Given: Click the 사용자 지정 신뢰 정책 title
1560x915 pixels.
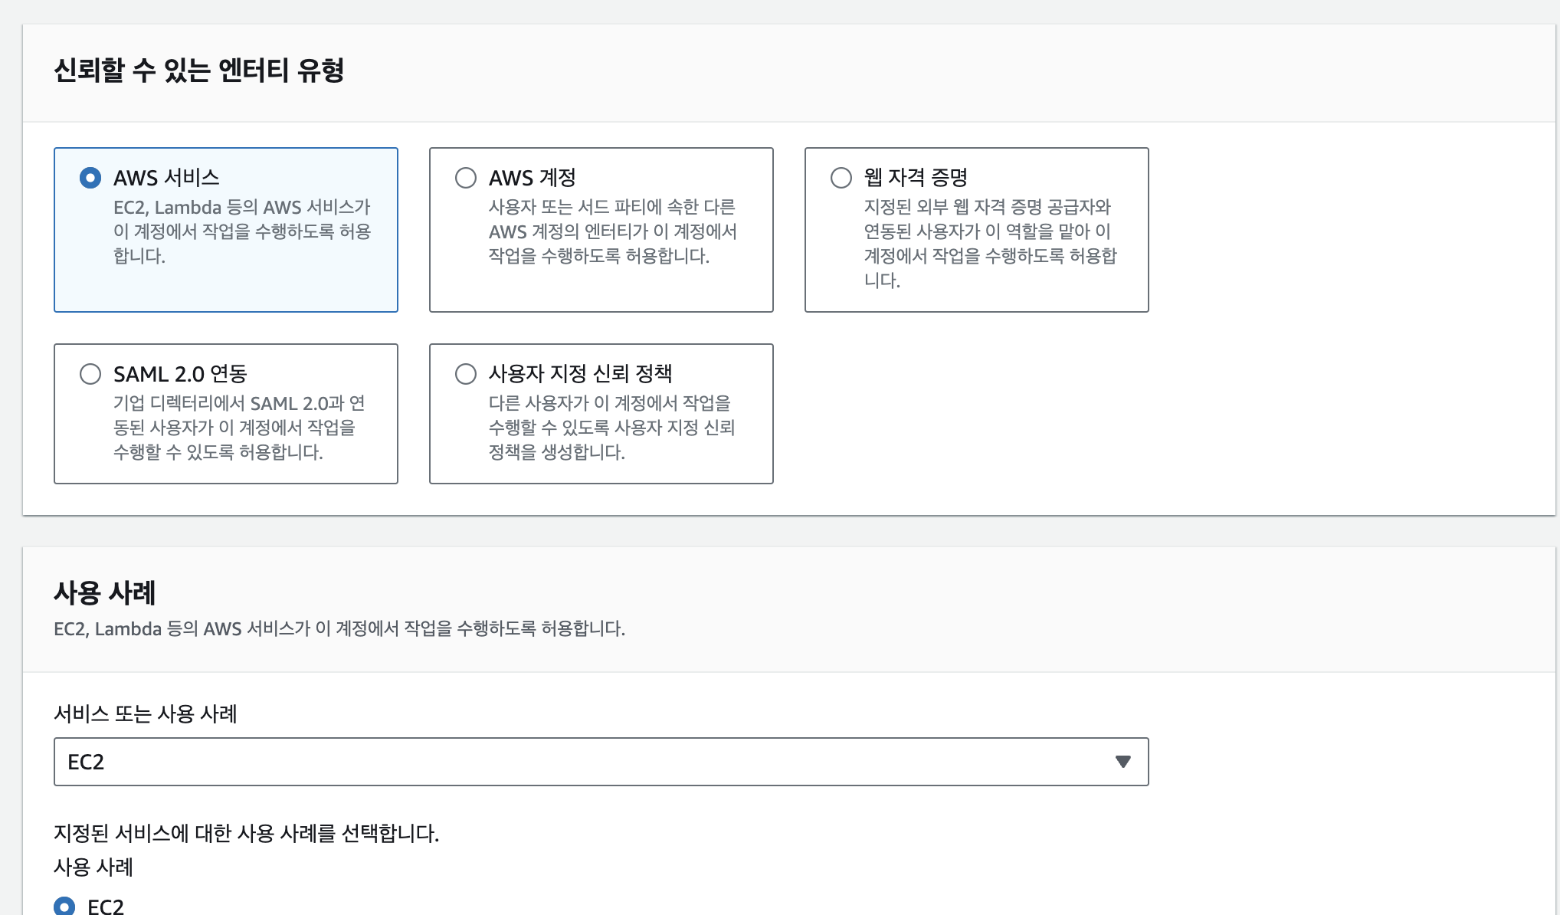Looking at the screenshot, I should [x=580, y=374].
